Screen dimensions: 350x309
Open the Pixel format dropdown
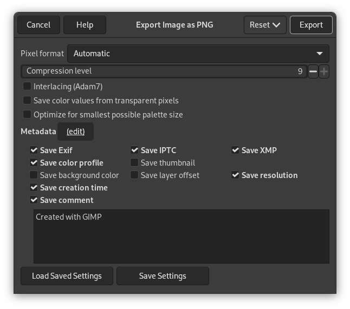[x=198, y=54]
